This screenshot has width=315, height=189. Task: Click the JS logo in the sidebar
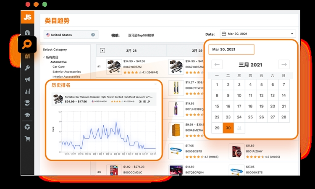click(27, 17)
